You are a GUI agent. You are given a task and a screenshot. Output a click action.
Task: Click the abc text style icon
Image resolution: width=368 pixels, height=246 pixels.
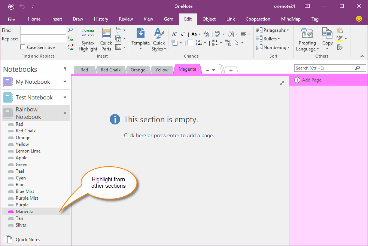[206, 34]
